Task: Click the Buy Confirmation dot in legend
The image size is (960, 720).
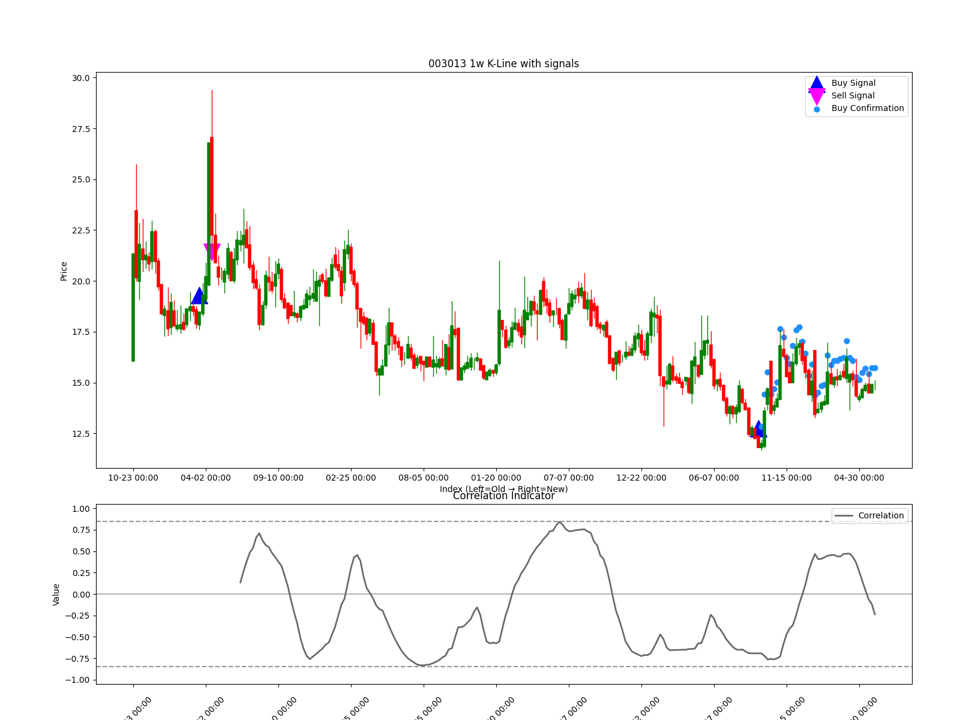Action: pyautogui.click(x=817, y=109)
